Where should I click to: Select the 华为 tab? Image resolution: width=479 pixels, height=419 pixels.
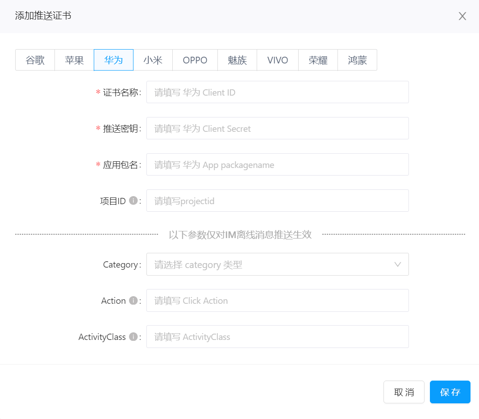click(x=113, y=60)
